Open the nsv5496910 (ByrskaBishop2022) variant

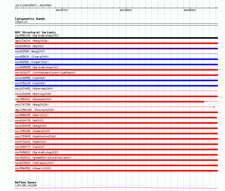[x=37, y=152]
